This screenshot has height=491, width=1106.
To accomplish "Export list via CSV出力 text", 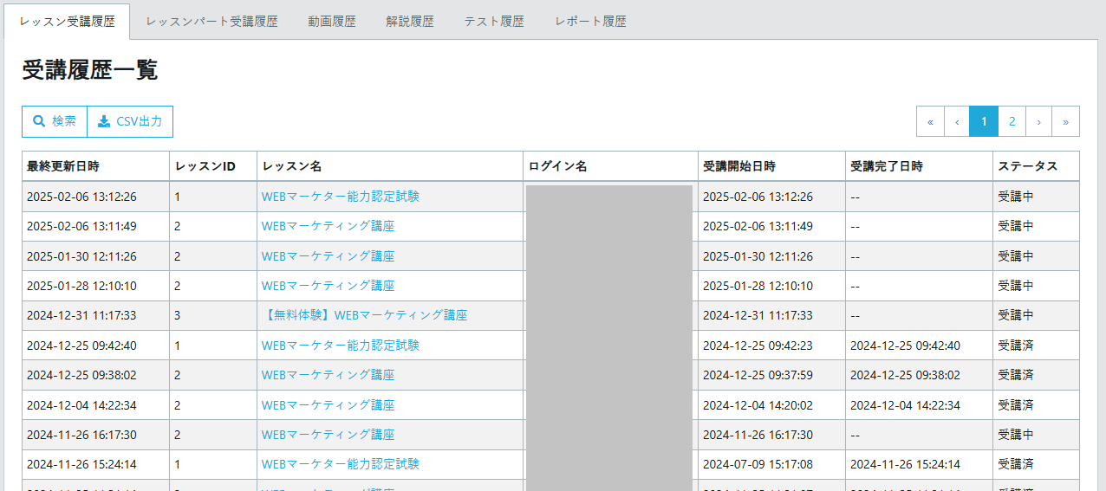I will (x=140, y=121).
